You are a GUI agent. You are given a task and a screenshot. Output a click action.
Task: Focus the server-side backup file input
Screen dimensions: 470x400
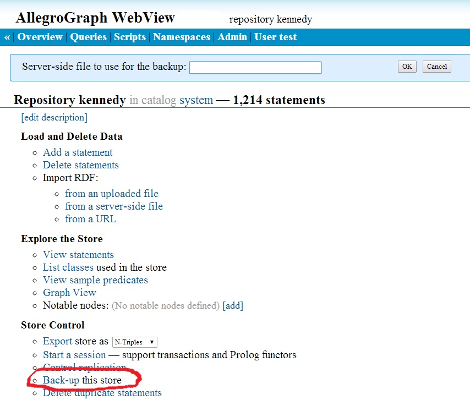point(255,68)
